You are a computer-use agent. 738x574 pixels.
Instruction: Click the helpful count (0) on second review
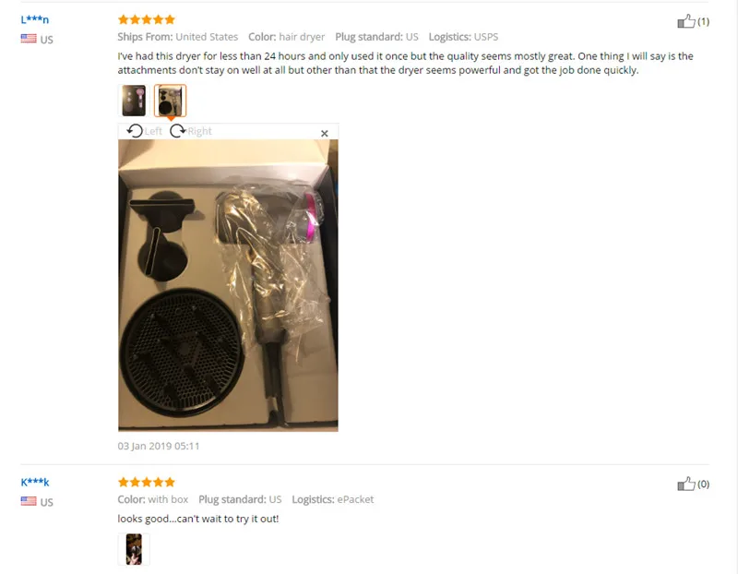703,484
